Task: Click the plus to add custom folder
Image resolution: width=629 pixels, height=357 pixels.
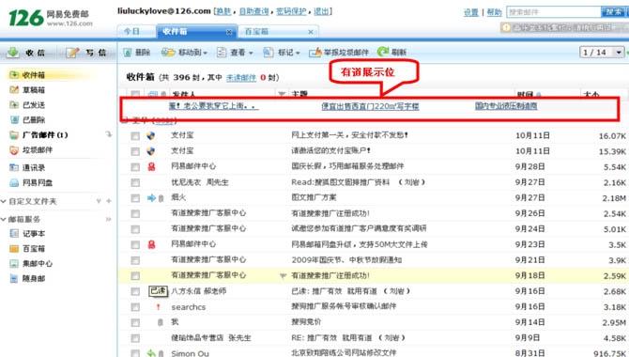Action: click(109, 200)
